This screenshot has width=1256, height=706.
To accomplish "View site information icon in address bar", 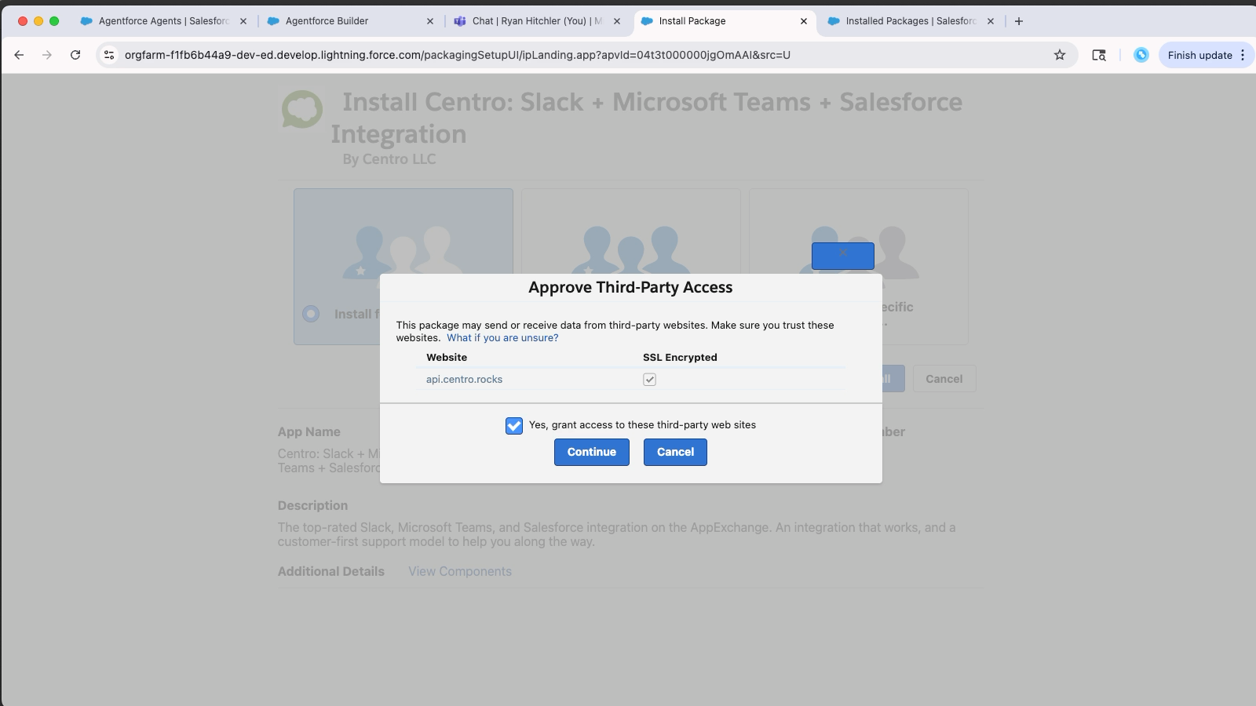I will click(109, 55).
